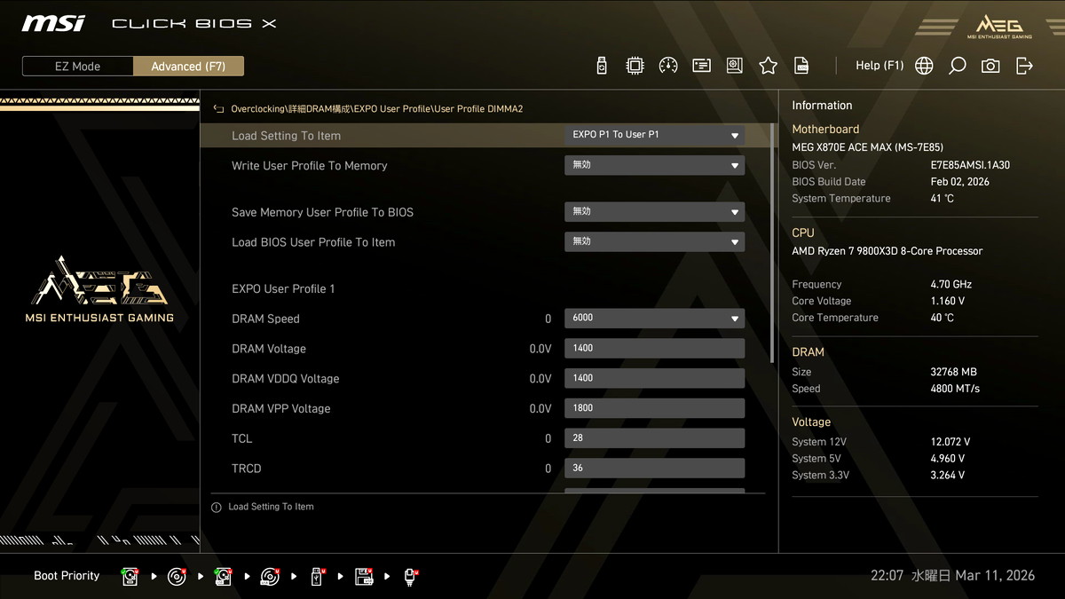
Task: Click the star Favorites icon
Action: coord(768,66)
